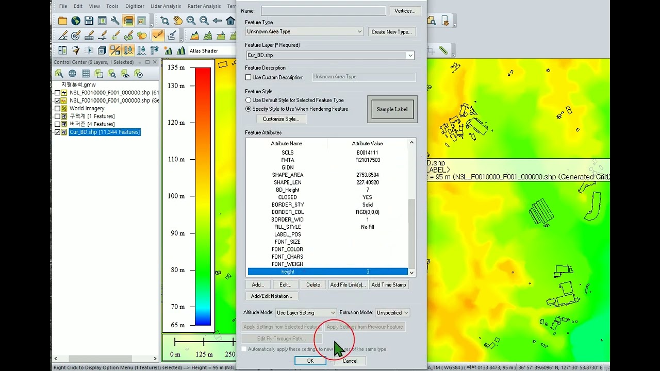Select the create grid digitizer tool
The image size is (660, 371).
[89, 36]
